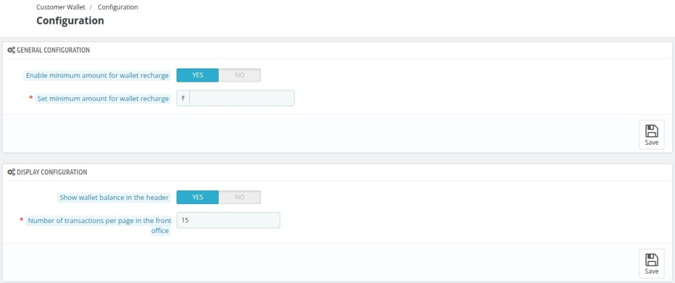Click the General Configuration gears icon

pos(11,50)
